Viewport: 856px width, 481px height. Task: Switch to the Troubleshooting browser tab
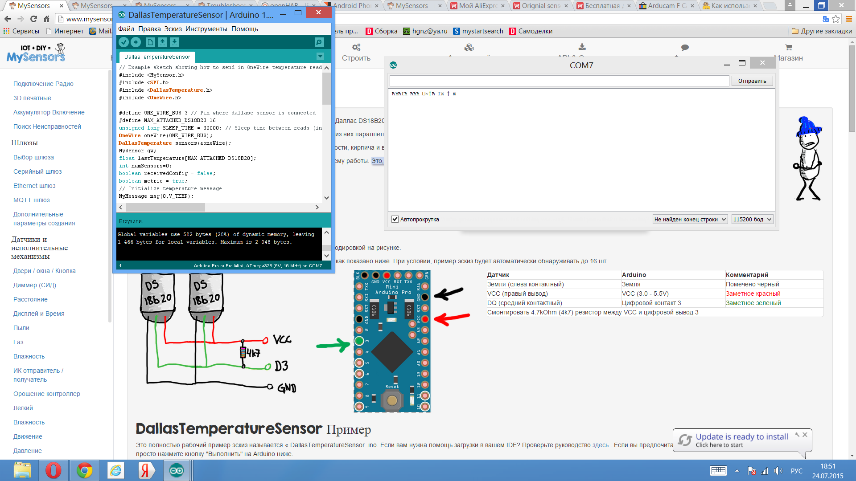click(222, 5)
